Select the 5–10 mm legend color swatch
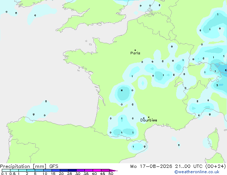Image resolution: width=227 pixels, height=175 pixels. [x=39, y=170]
